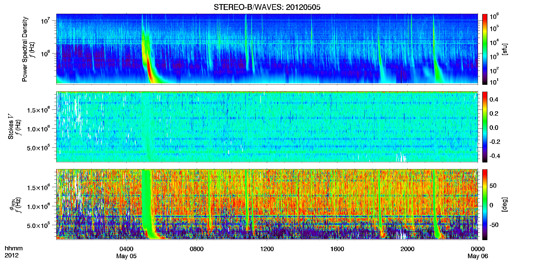
Task: Click the May 05 date label
Action: click(x=126, y=256)
